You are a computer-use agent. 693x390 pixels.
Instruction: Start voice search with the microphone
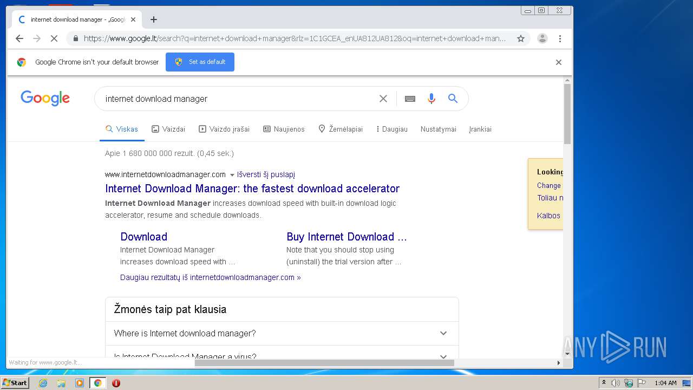(431, 99)
